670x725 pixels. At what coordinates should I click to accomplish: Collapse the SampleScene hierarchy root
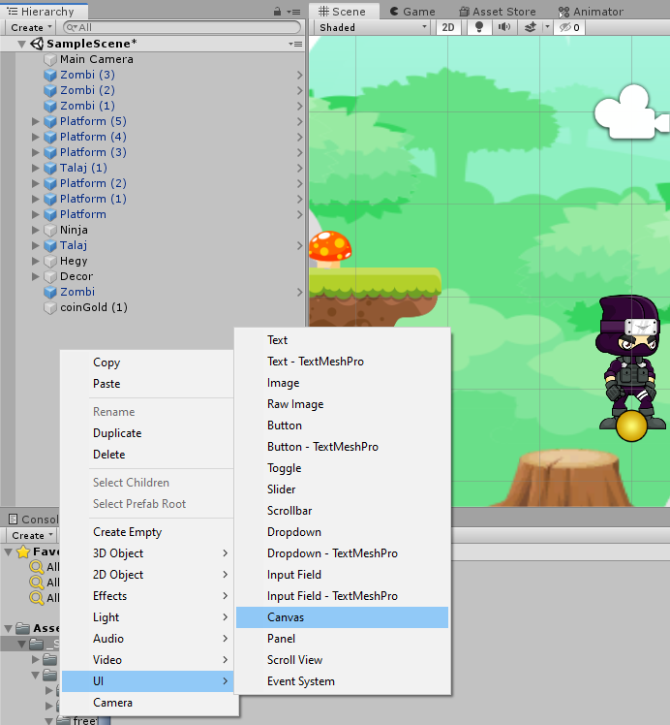click(x=22, y=44)
